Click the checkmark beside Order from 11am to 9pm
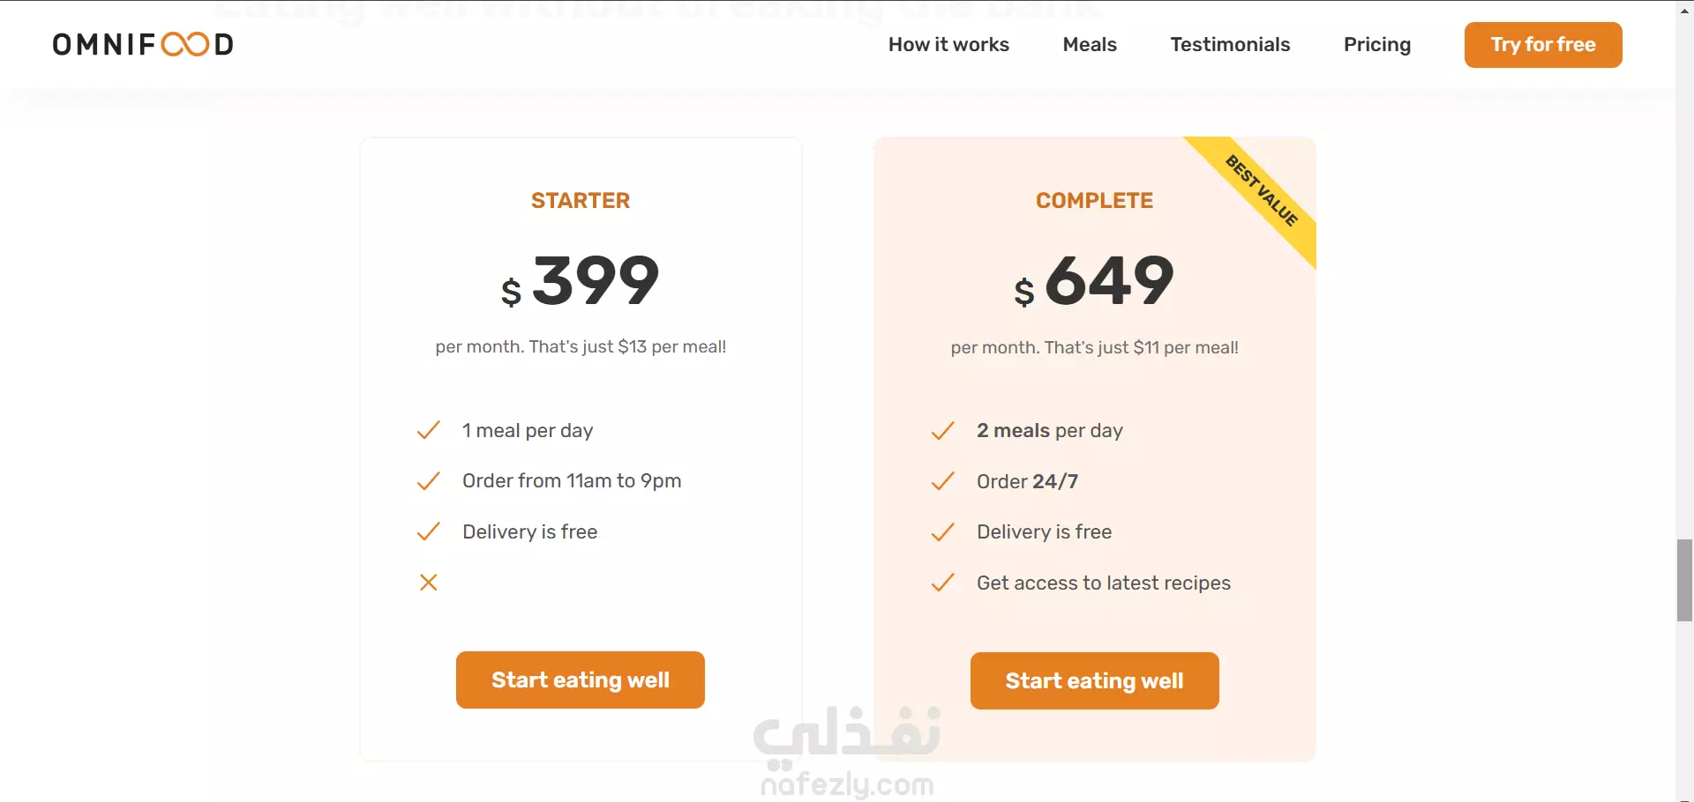Screen dimensions: 1694x802 pyautogui.click(x=429, y=481)
